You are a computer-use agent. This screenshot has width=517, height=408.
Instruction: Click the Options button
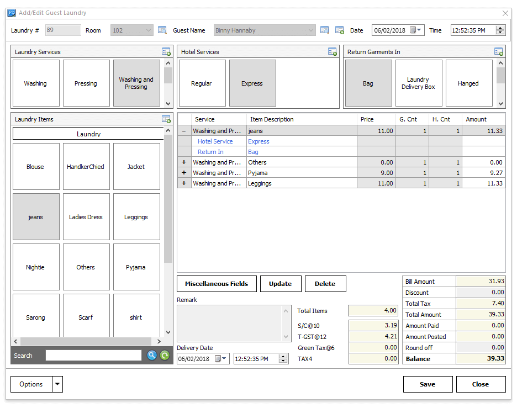coord(31,384)
